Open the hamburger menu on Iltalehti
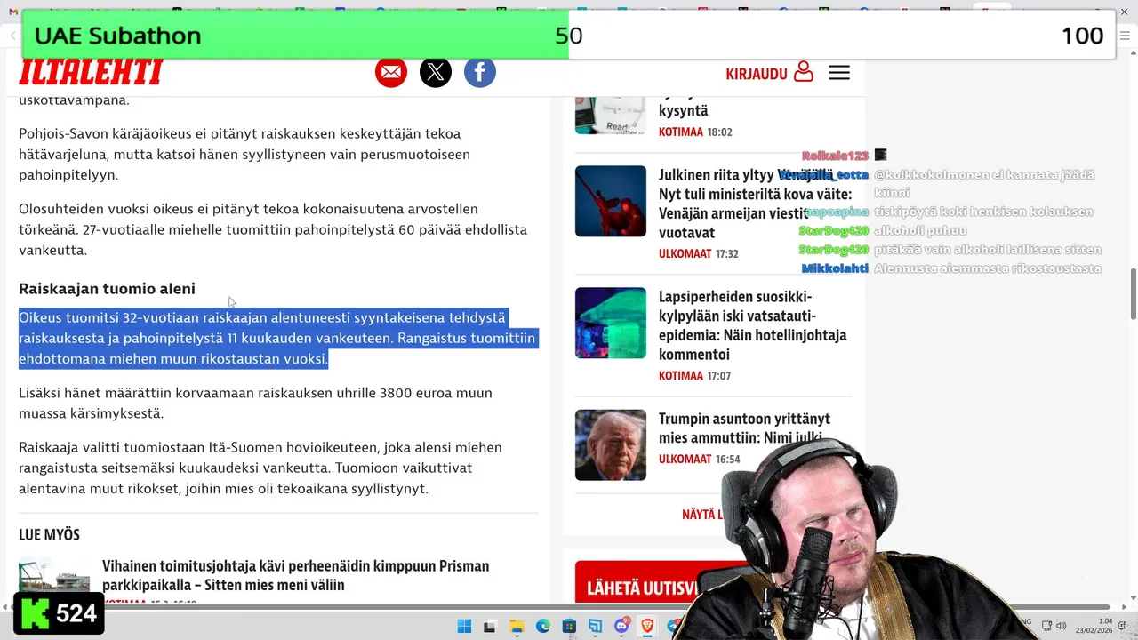Image resolution: width=1138 pixels, height=640 pixels. pos(839,73)
